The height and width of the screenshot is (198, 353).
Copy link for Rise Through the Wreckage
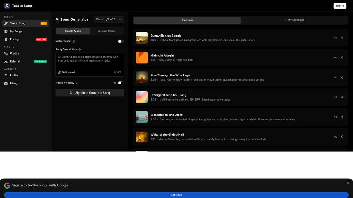tap(336, 77)
